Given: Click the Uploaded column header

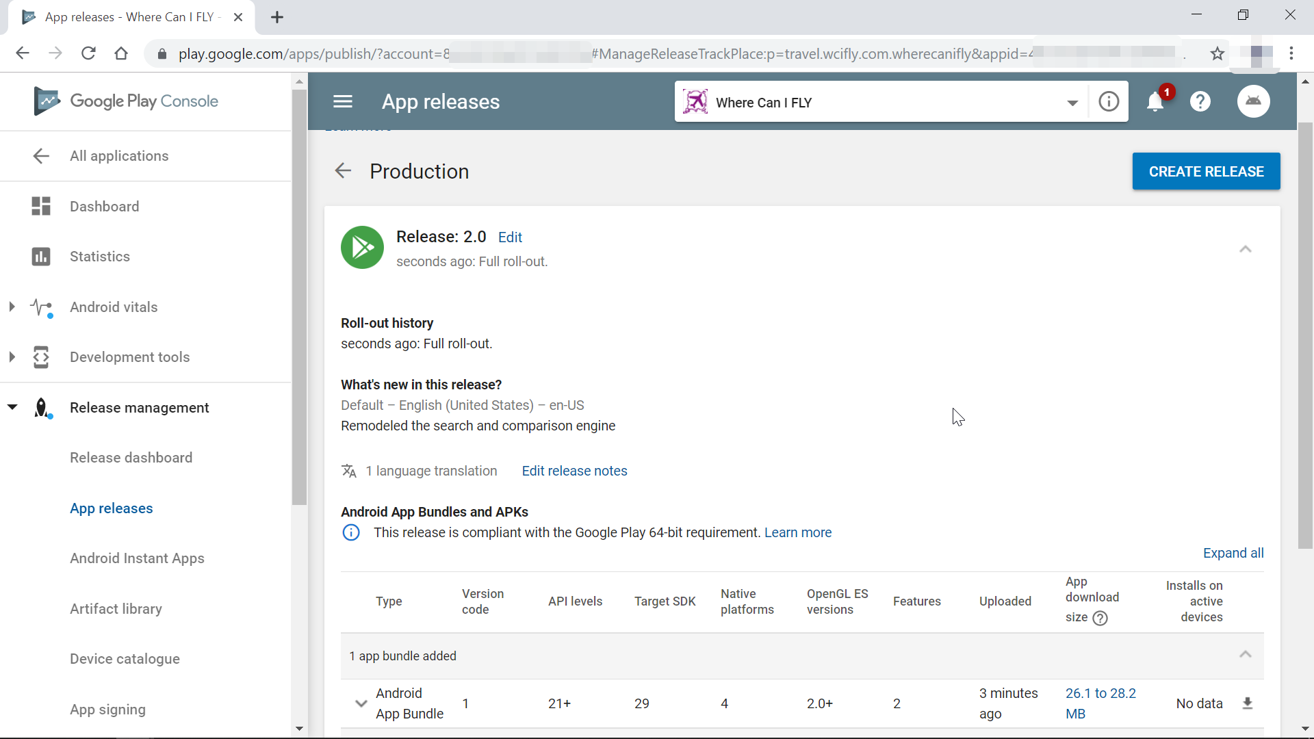Looking at the screenshot, I should pyautogui.click(x=1005, y=601).
